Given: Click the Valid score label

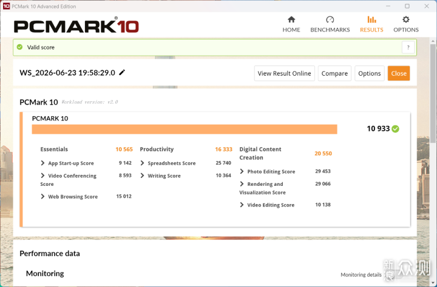Looking at the screenshot, I should coord(41,47).
